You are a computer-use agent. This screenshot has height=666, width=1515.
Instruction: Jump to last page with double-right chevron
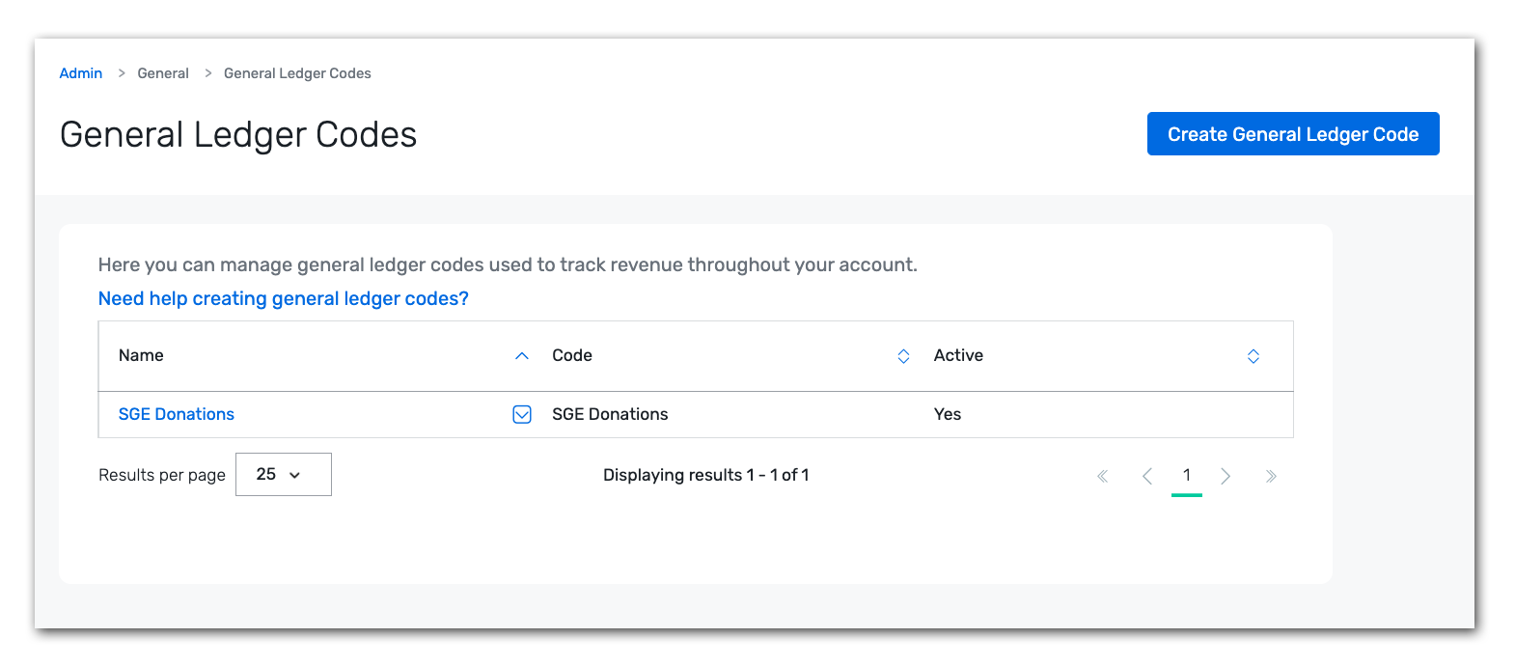[1271, 475]
